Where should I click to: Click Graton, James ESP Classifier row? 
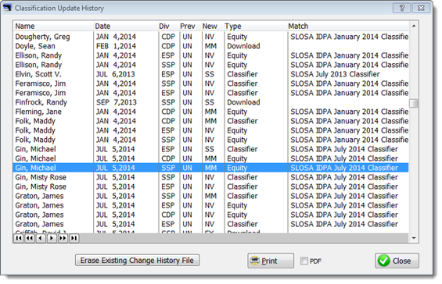[211, 224]
